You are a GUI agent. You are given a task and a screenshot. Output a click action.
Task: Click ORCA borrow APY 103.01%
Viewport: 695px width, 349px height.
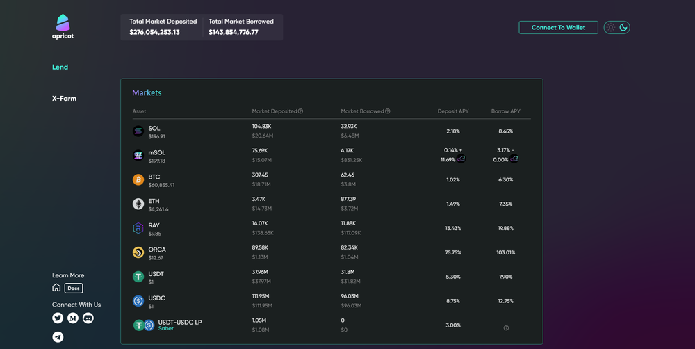pyautogui.click(x=506, y=252)
